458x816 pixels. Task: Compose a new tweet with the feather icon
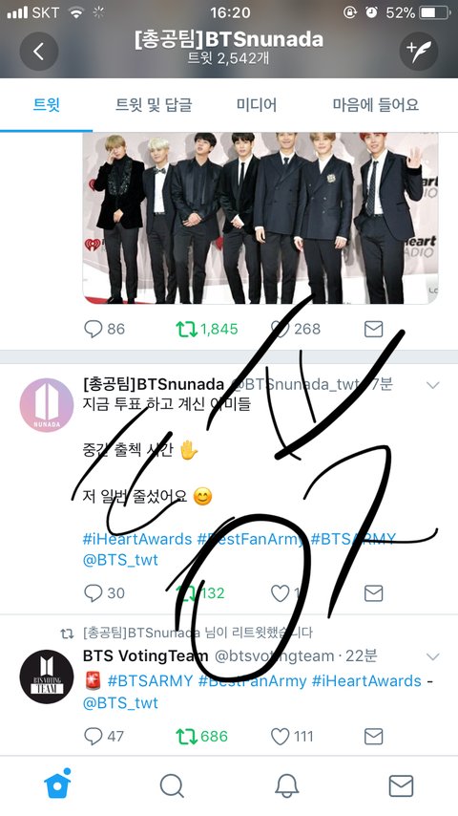[419, 51]
